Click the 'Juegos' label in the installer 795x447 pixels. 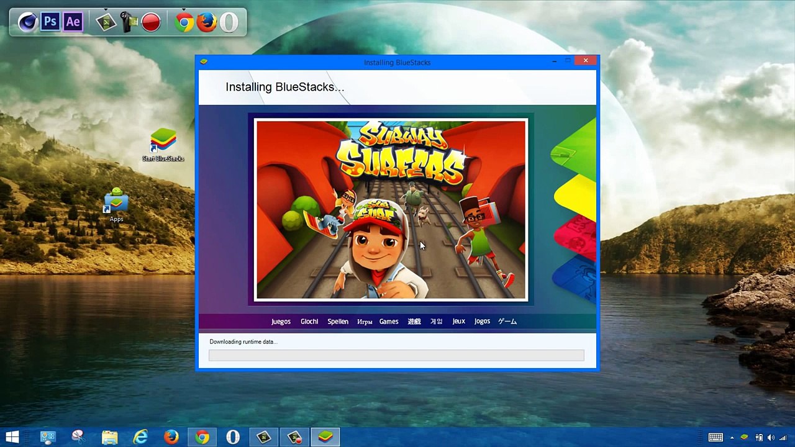pos(281,322)
